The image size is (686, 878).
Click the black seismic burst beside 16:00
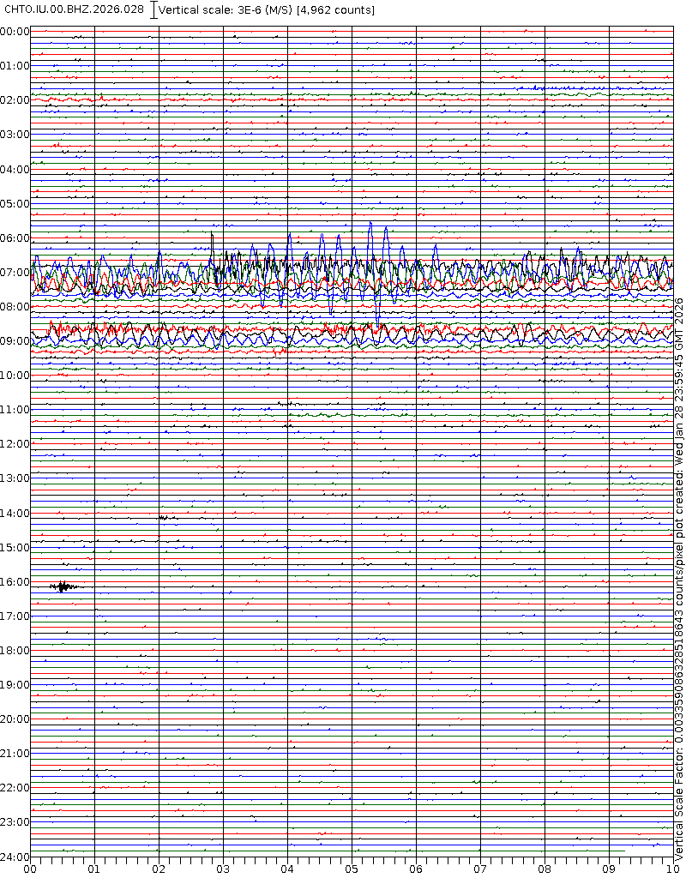tap(63, 586)
